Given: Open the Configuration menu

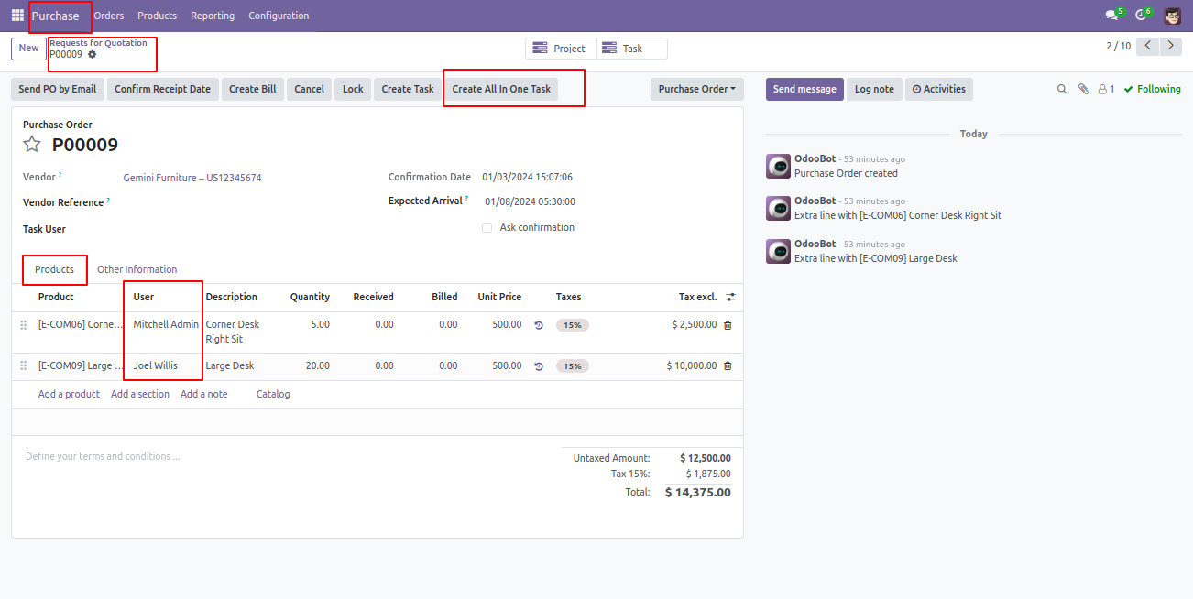Looking at the screenshot, I should tap(279, 16).
